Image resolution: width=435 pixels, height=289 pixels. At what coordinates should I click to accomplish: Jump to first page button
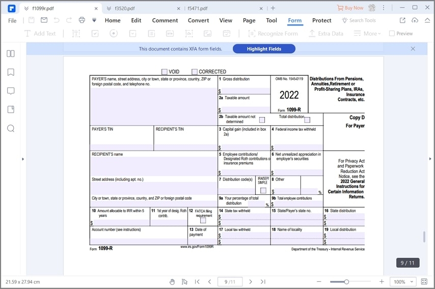[x=197, y=281]
